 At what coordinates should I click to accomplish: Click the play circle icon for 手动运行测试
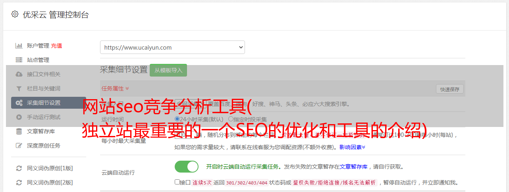pos(19,117)
